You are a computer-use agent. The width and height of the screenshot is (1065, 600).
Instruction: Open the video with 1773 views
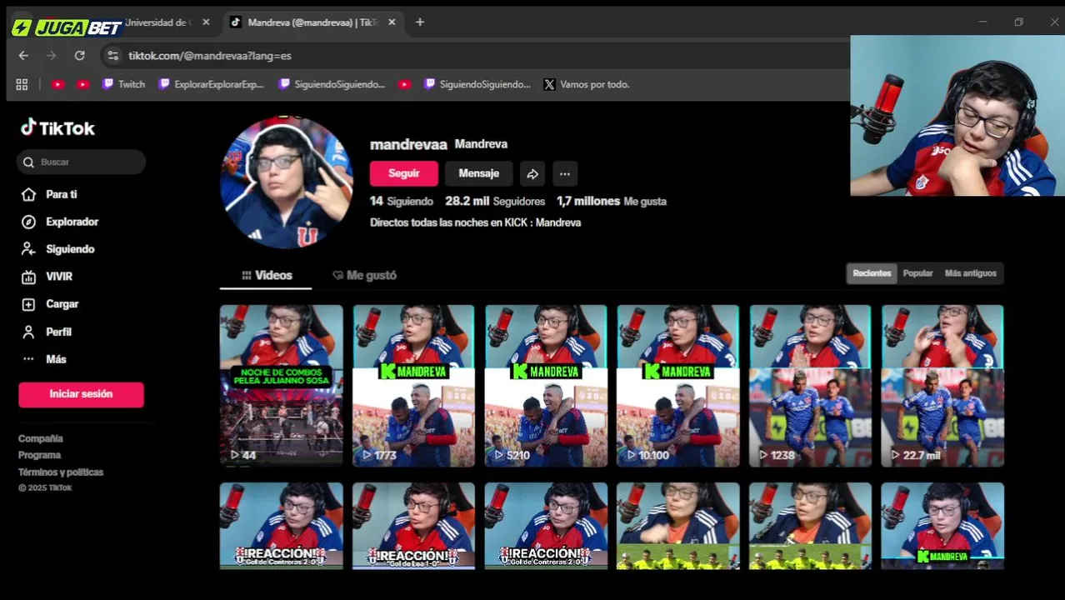tap(413, 386)
